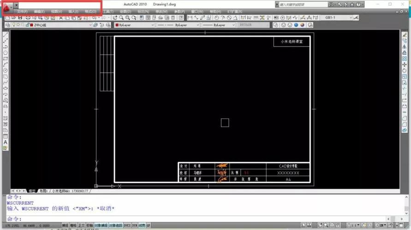This screenshot has width=411, height=230.
Task: Click the New drawing icon
Action: click(x=7, y=18)
